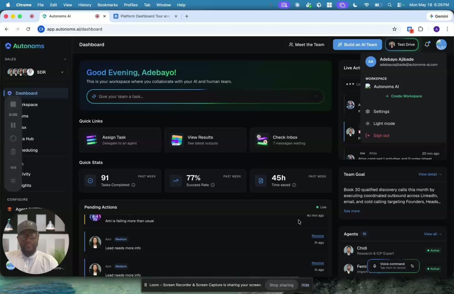Click the microphone icon in Voice command
The height and width of the screenshot is (294, 454).
click(x=375, y=266)
